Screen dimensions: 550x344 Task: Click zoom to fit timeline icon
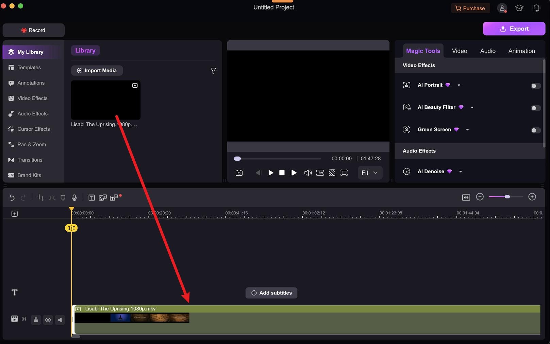tap(466, 197)
